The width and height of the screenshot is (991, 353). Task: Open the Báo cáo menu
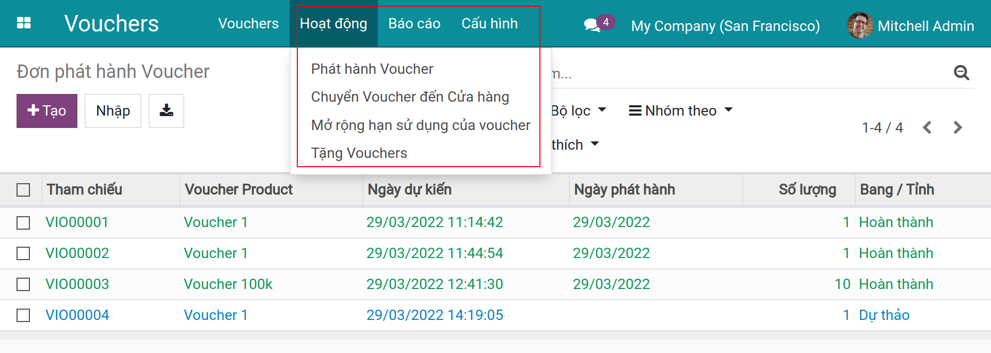tap(414, 24)
